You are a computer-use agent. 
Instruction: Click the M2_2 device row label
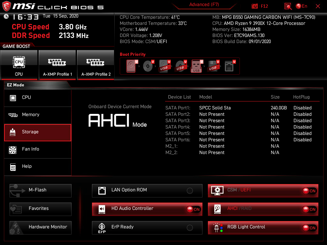pos(171,153)
